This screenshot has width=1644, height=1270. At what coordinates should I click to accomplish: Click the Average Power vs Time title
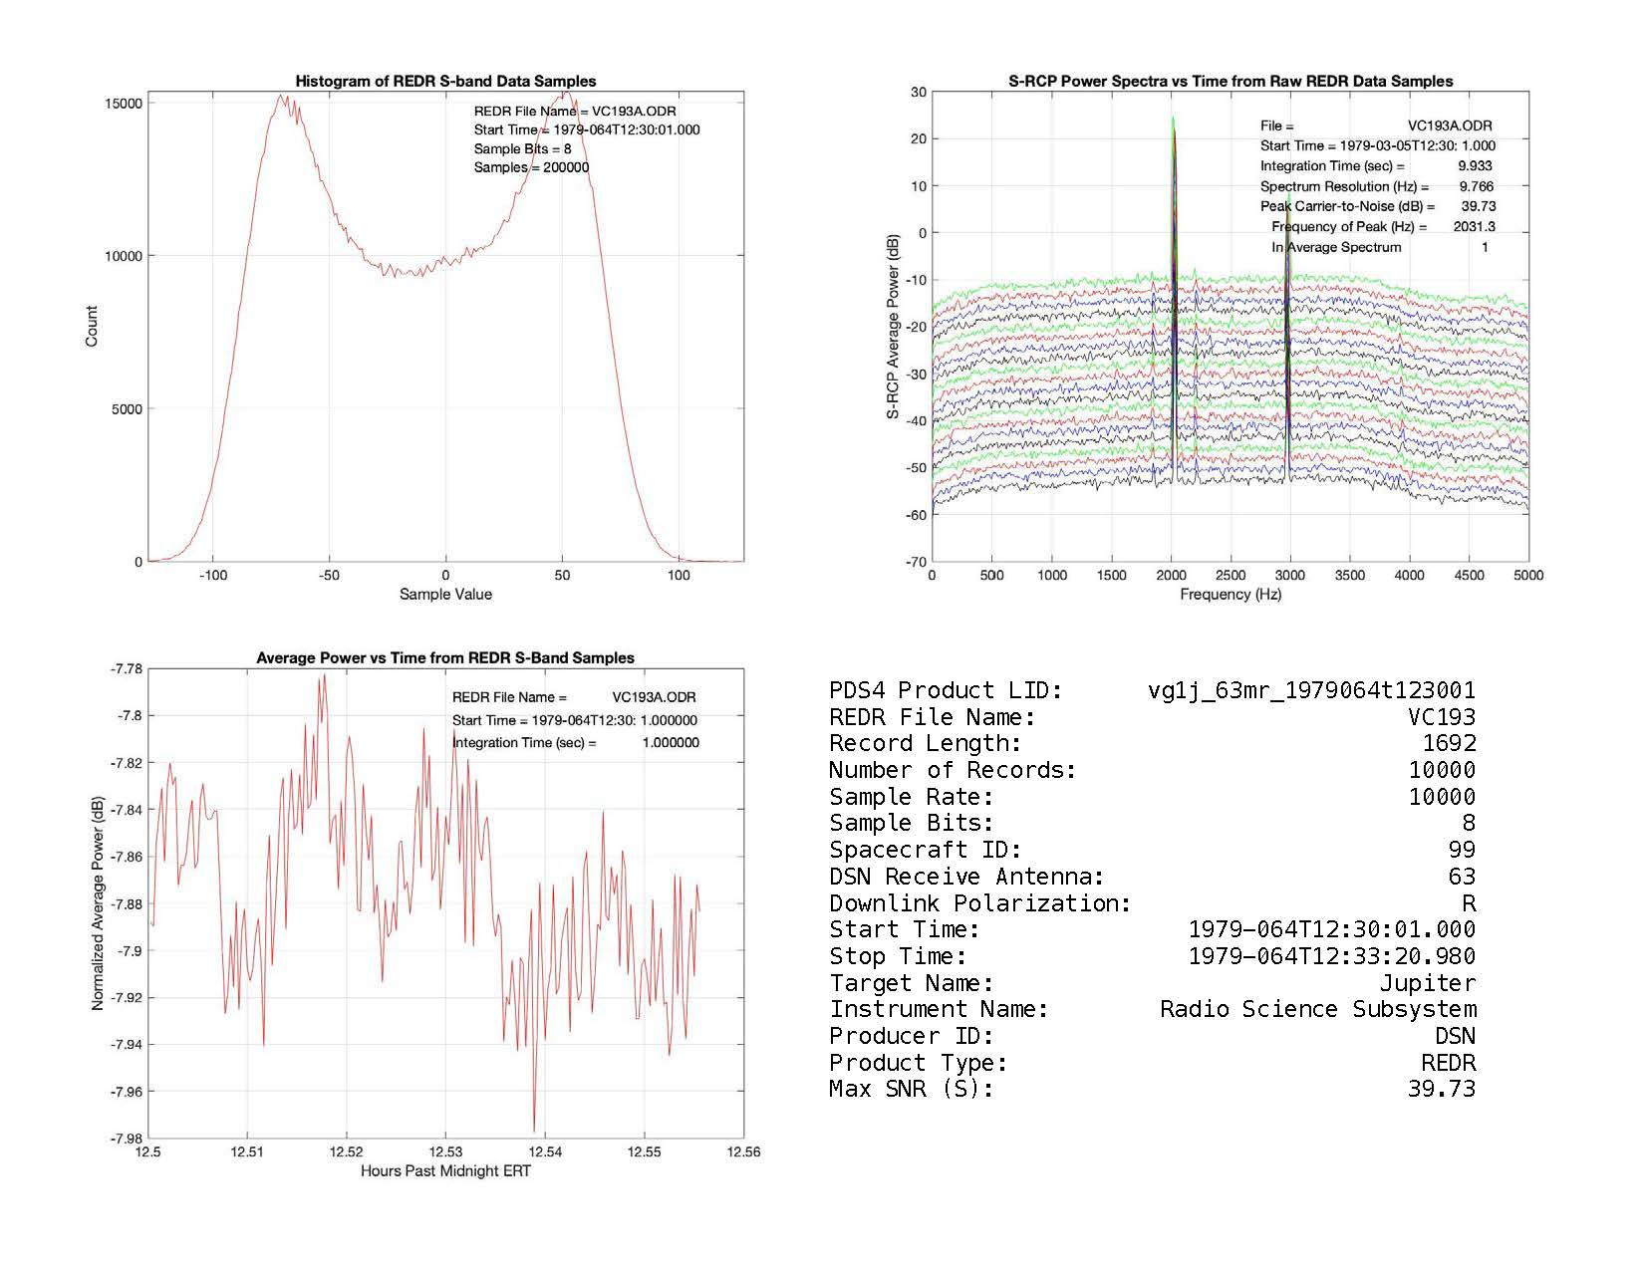click(x=445, y=658)
